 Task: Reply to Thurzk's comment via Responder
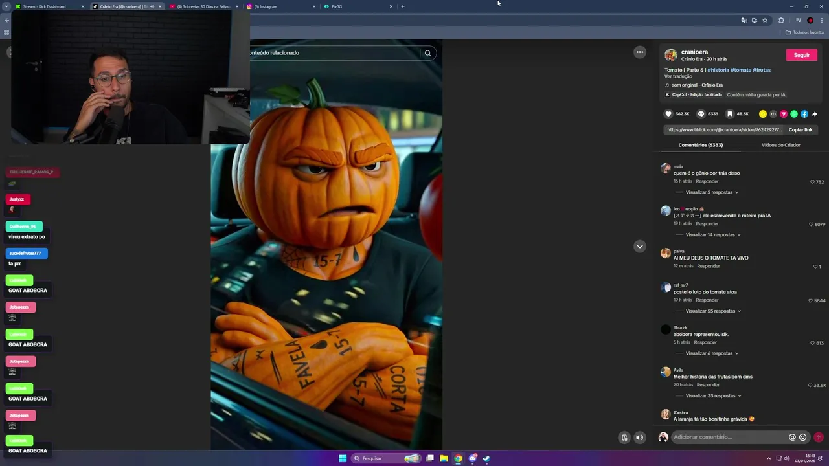(x=705, y=342)
